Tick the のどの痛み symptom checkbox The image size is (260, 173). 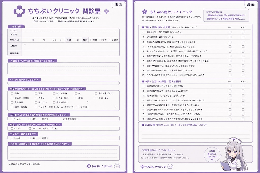[x=54, y=93]
